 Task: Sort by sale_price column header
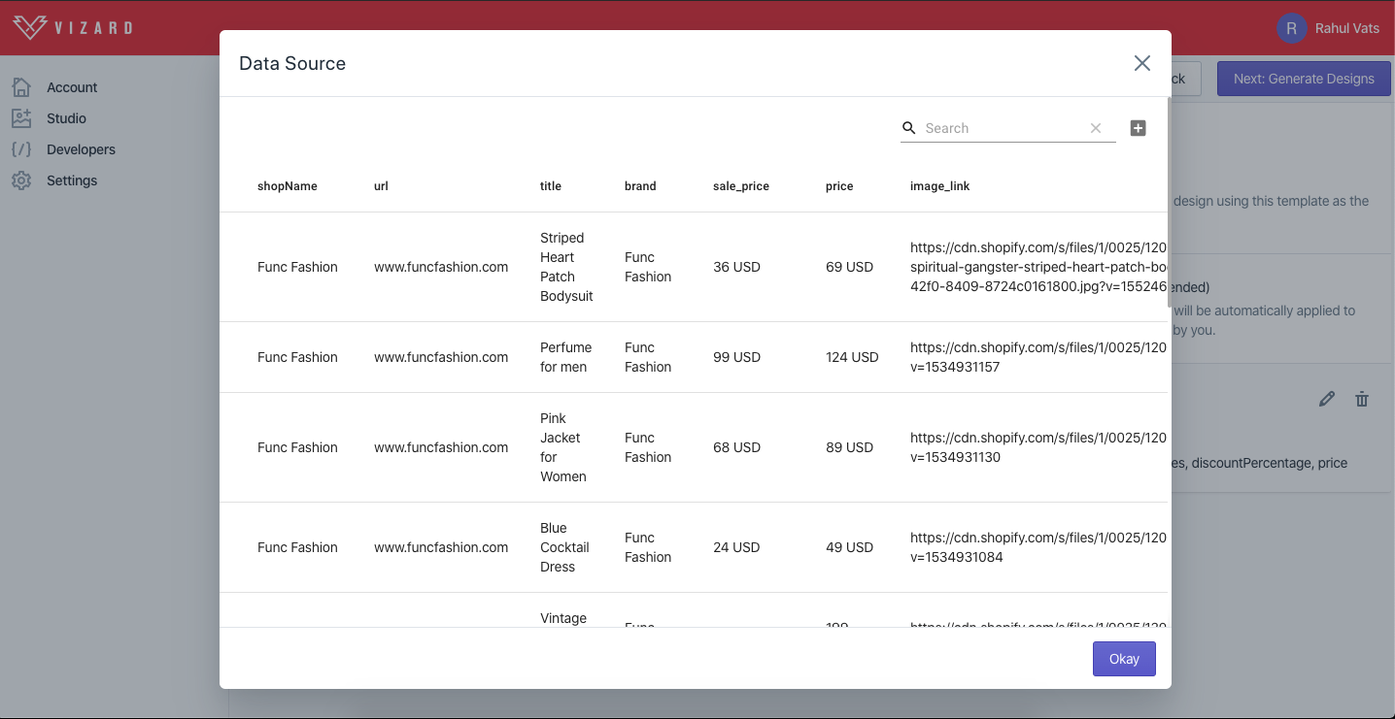(741, 186)
